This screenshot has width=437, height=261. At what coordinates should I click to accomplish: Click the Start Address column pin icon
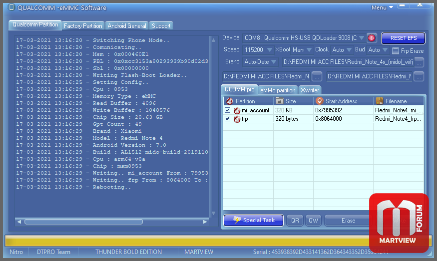pyautogui.click(x=320, y=101)
